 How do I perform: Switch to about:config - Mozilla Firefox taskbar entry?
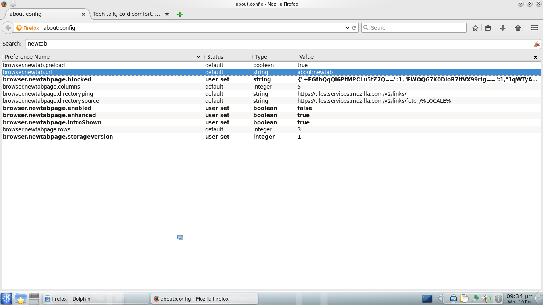[205, 299]
